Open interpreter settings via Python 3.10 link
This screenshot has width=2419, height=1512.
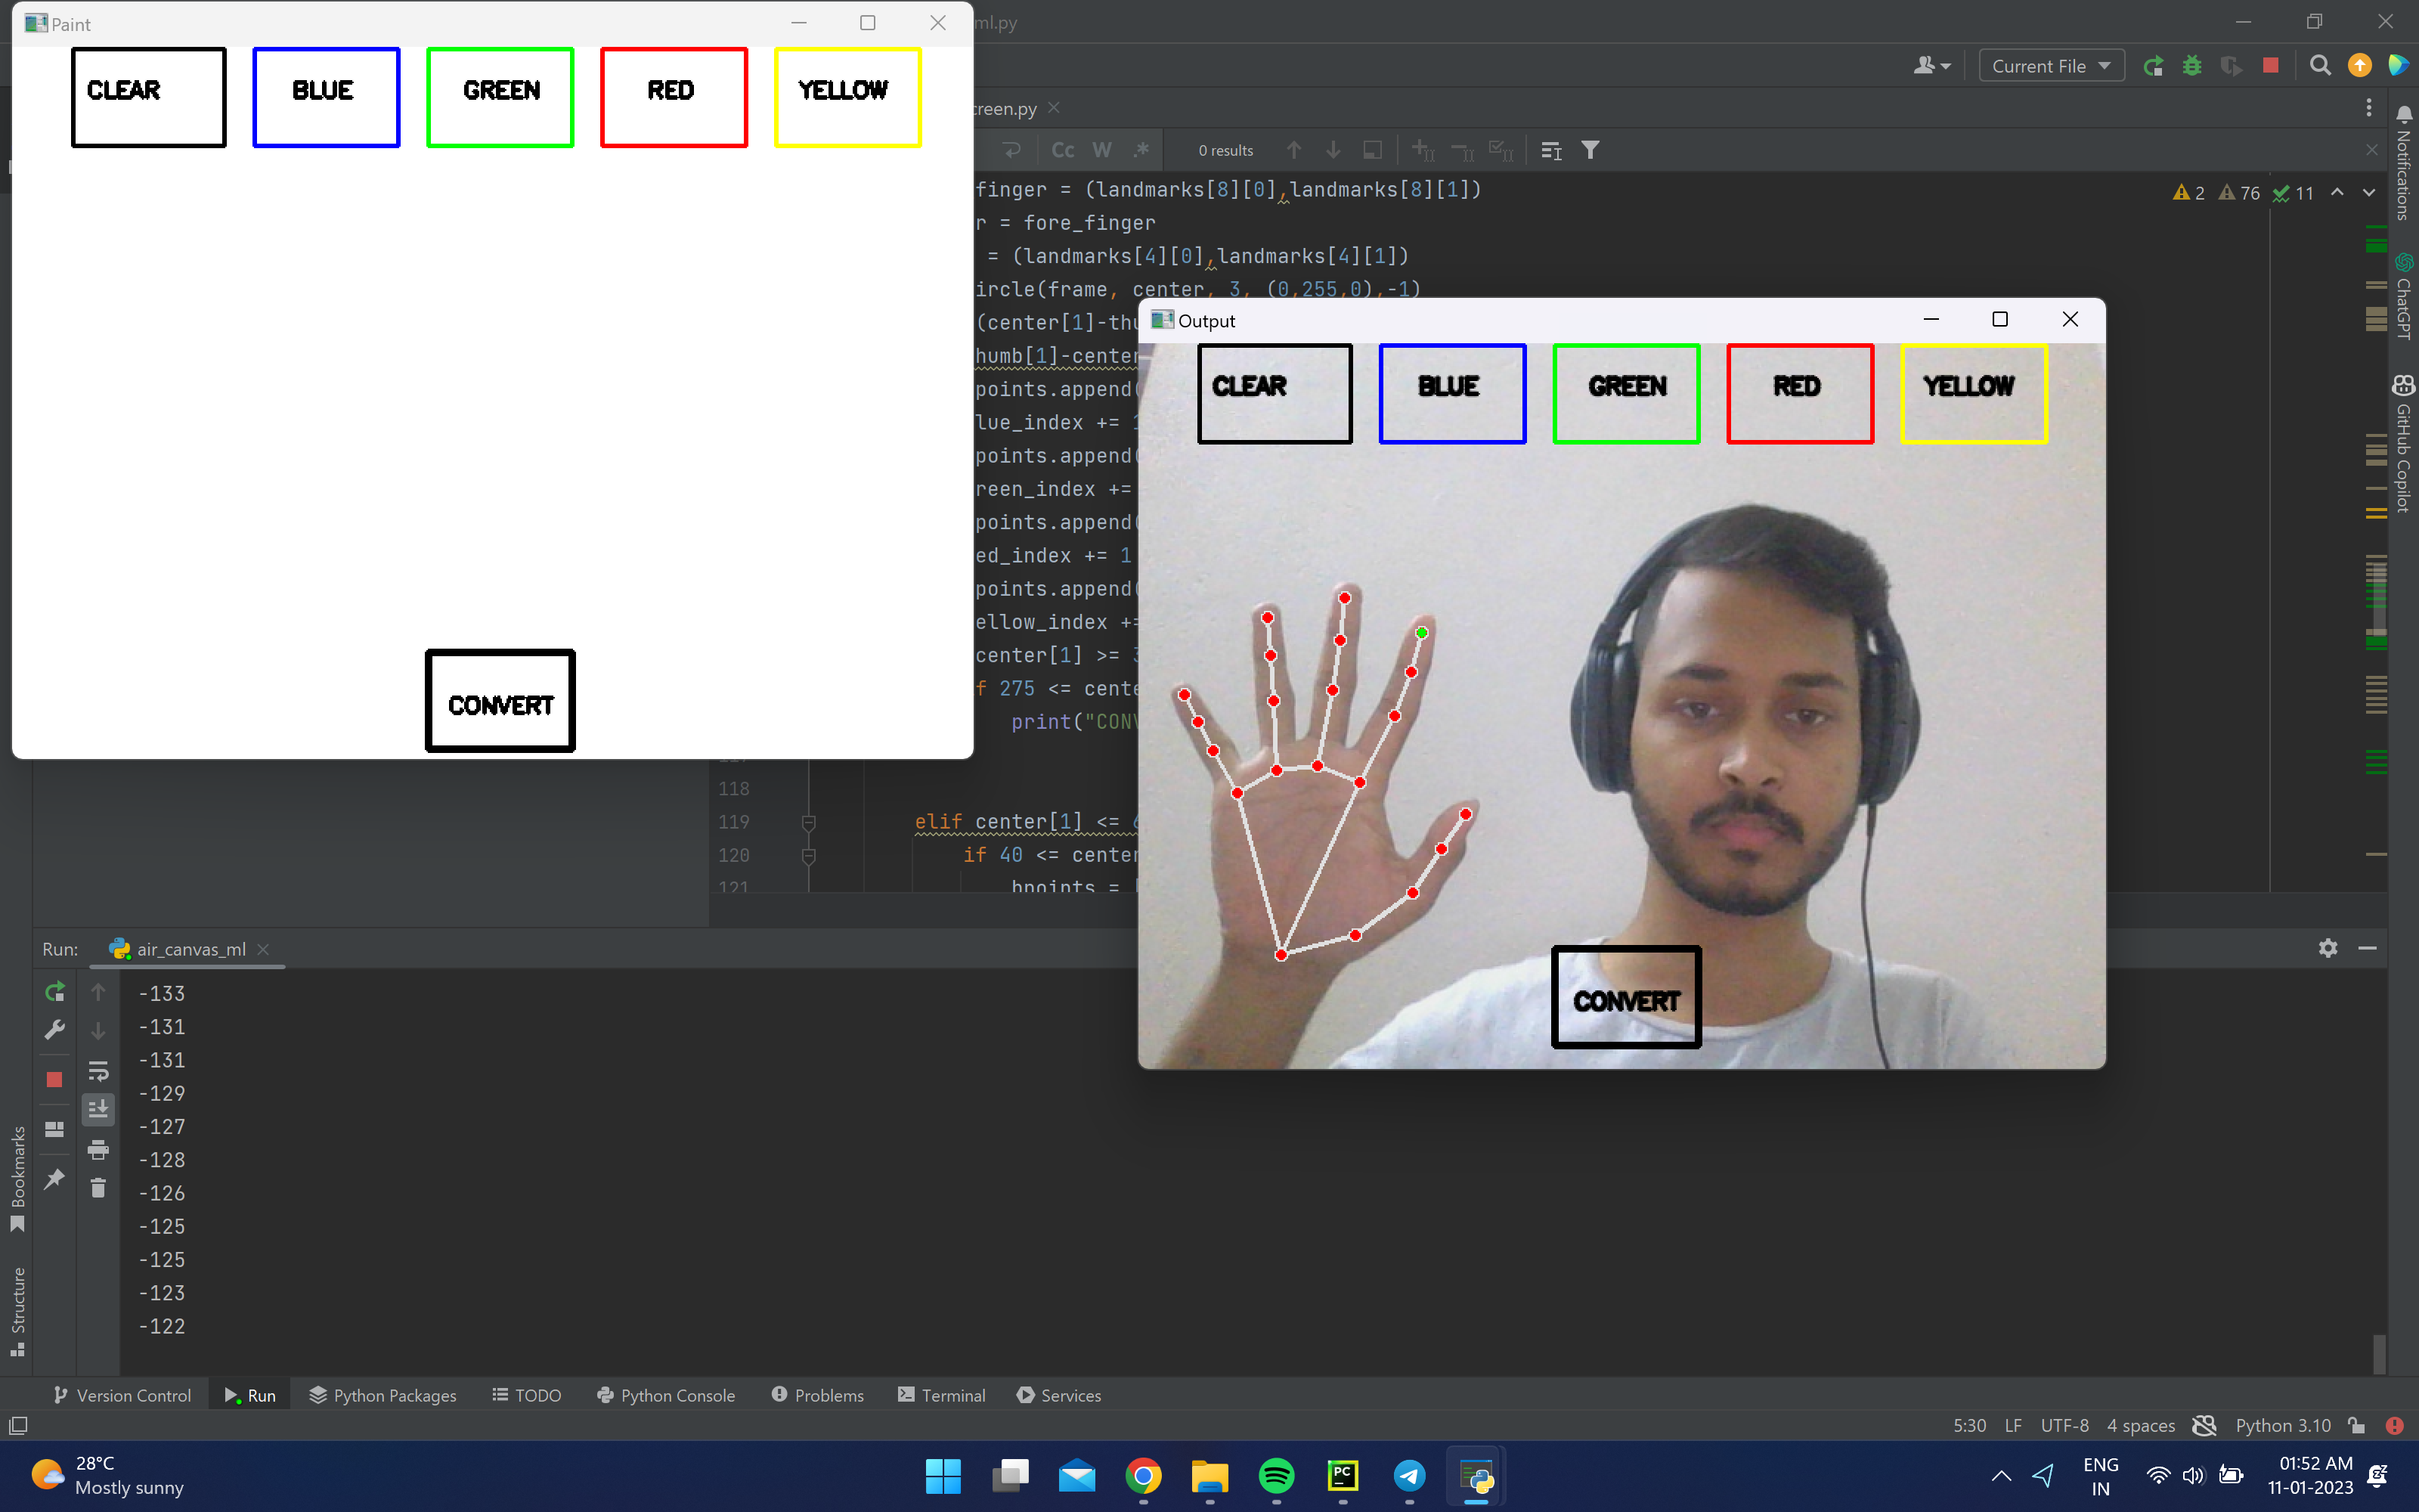pos(2282,1425)
